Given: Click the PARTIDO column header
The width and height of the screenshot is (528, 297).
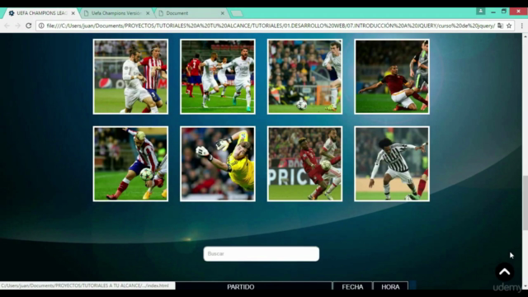Looking at the screenshot, I should 240,287.
